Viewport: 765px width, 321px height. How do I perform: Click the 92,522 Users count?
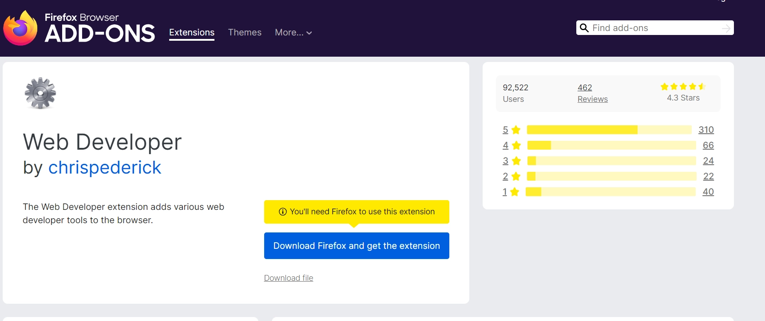[515, 88]
